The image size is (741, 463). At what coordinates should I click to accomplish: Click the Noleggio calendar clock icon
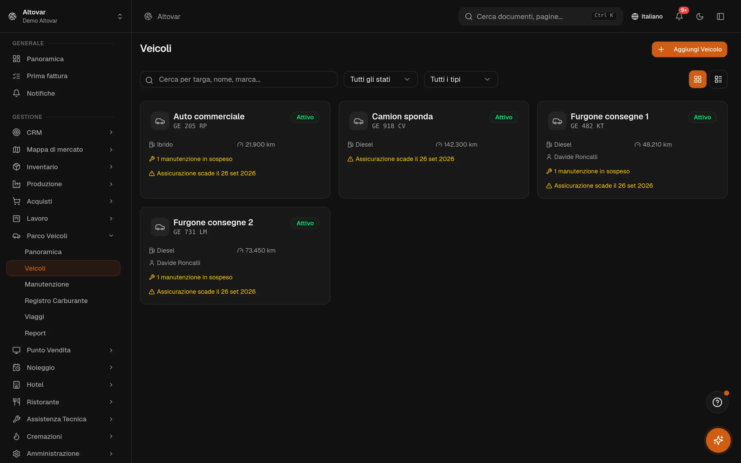(16, 368)
